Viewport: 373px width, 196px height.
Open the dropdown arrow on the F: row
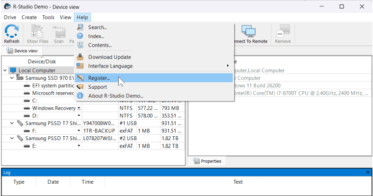tap(79, 131)
